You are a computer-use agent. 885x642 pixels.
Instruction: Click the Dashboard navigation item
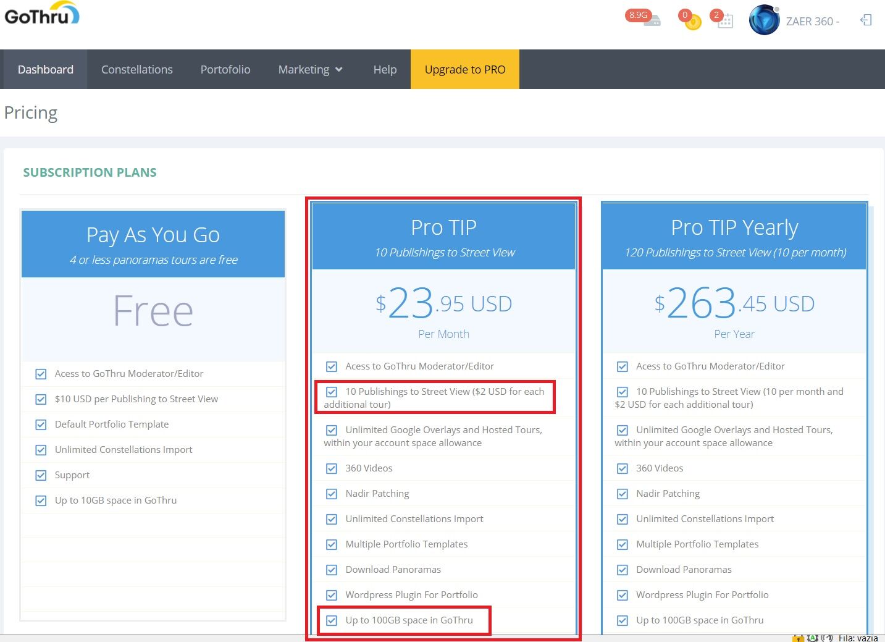pyautogui.click(x=46, y=69)
